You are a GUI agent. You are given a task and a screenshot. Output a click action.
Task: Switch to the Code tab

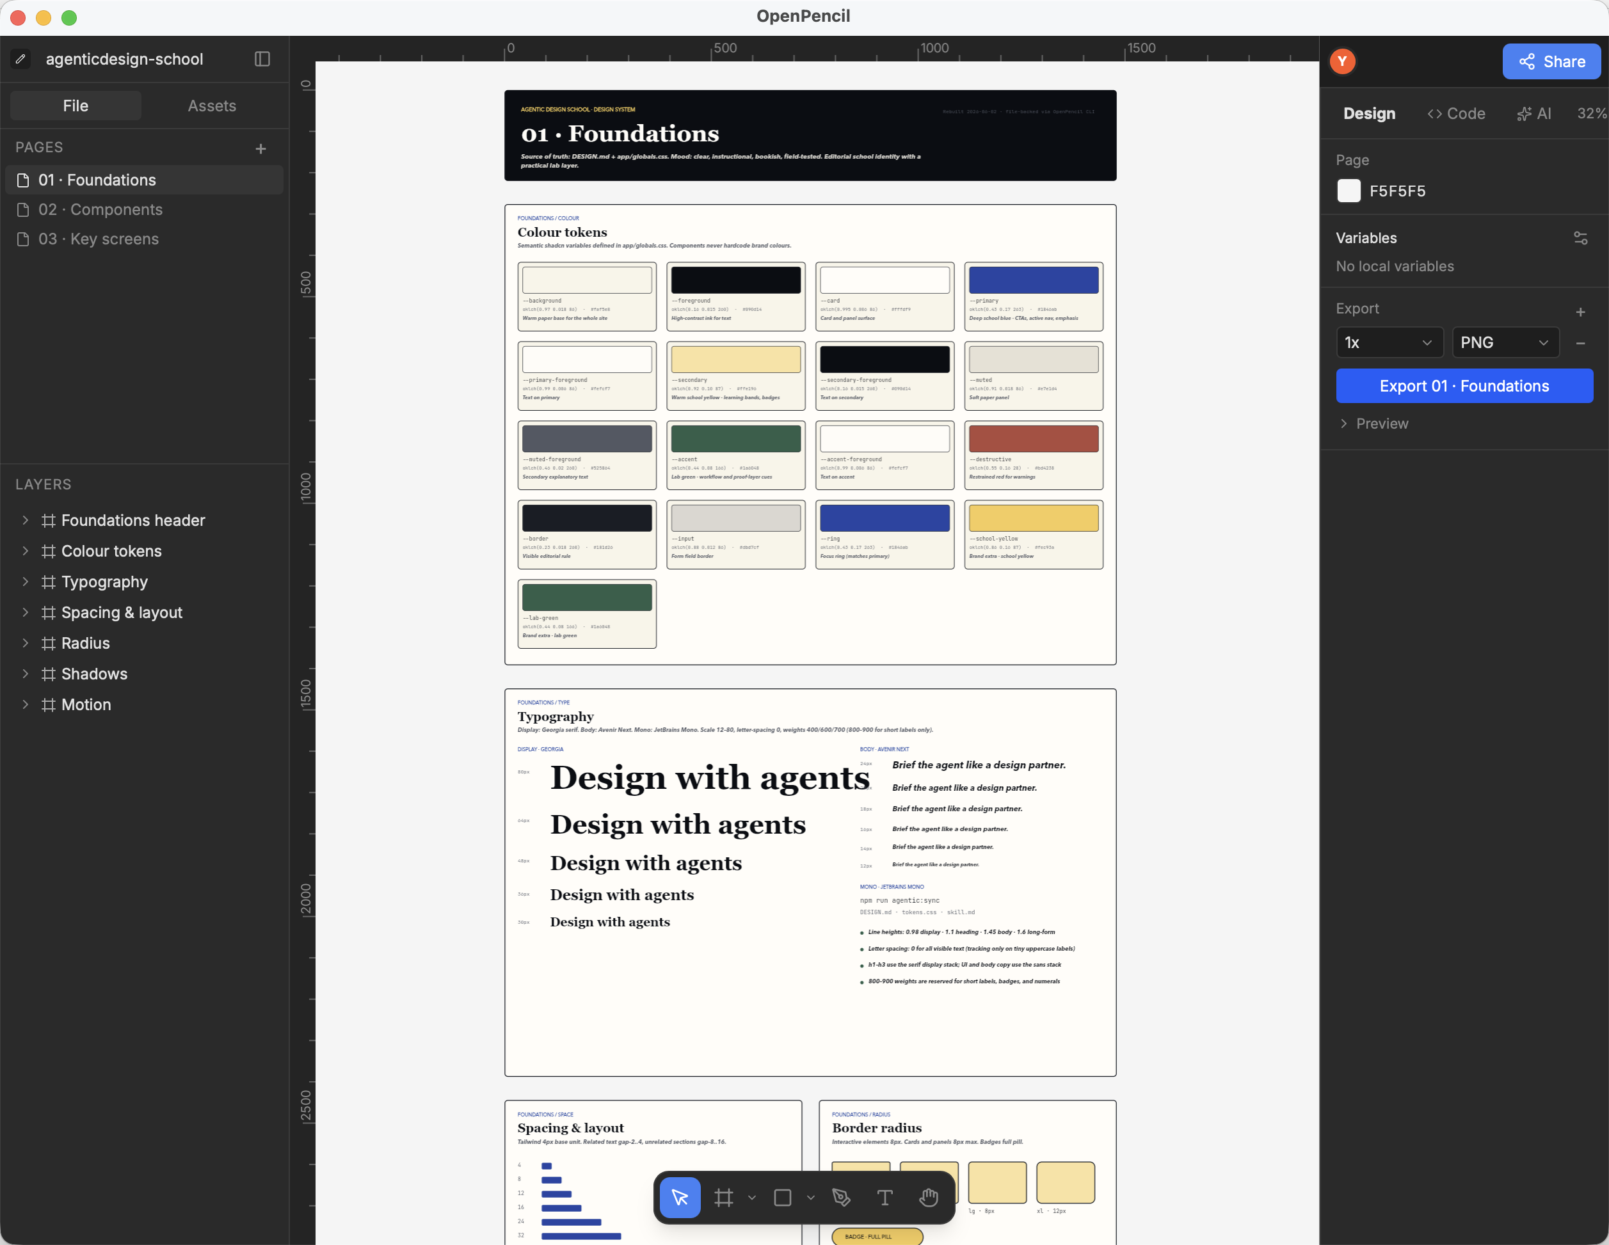pyautogui.click(x=1456, y=113)
